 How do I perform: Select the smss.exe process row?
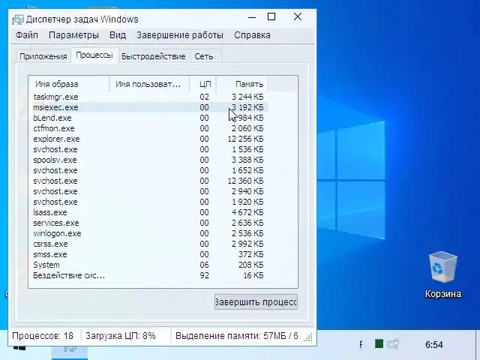click(148, 254)
